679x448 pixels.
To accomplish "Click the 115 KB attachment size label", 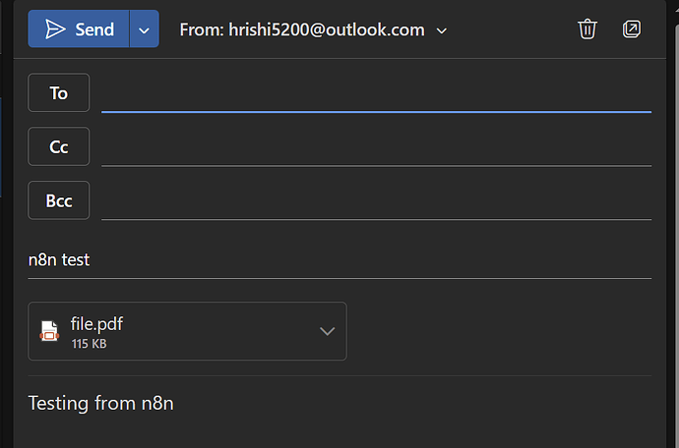I will click(x=90, y=344).
